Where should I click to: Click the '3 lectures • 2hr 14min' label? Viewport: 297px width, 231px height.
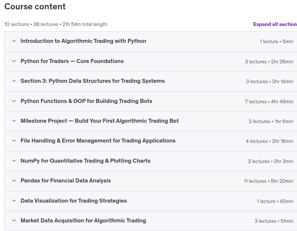point(270,81)
